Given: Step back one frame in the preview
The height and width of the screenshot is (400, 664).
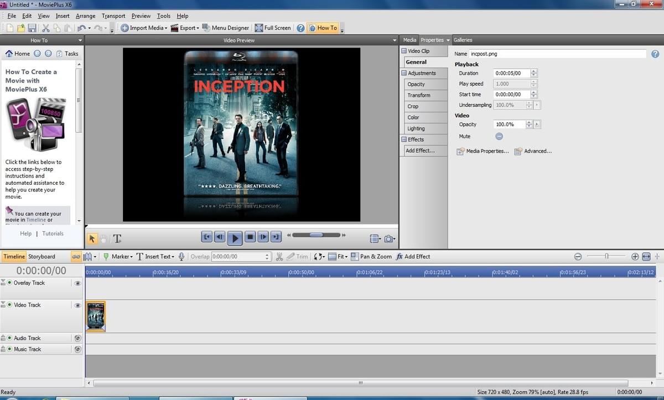Looking at the screenshot, I should [220, 237].
